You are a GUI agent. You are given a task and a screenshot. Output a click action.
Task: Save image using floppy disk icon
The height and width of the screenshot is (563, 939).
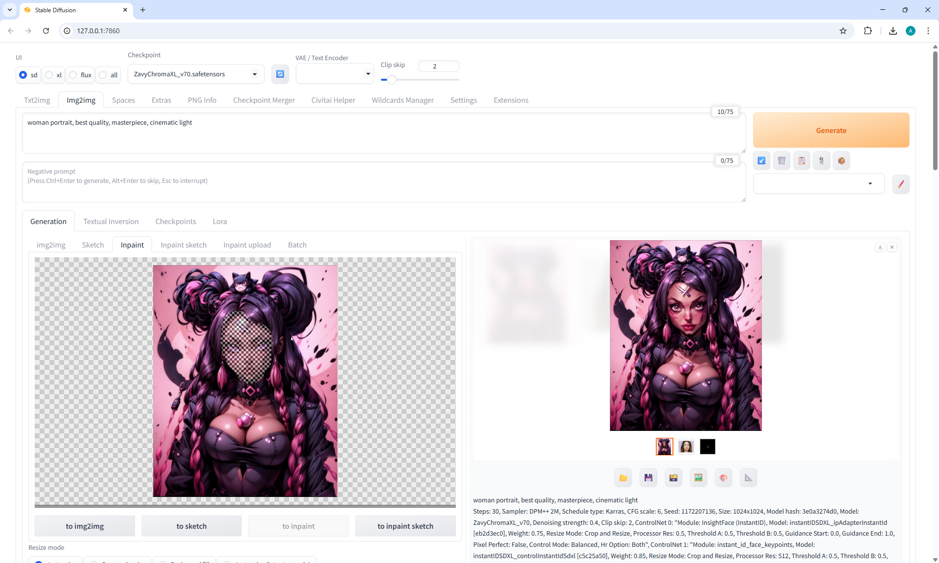click(x=648, y=478)
